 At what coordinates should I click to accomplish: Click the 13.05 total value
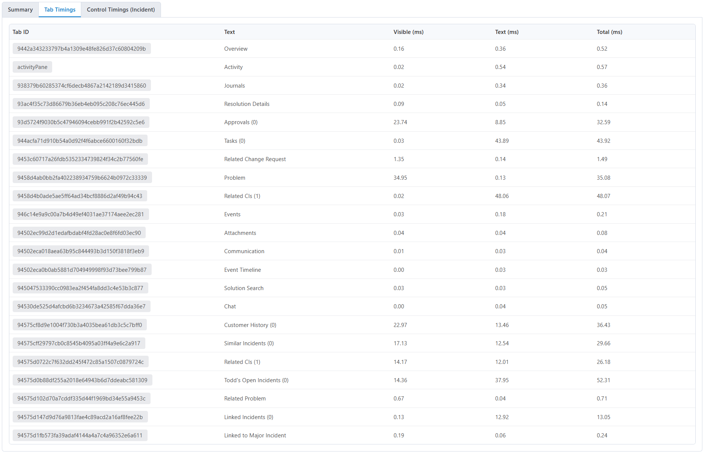tap(603, 417)
